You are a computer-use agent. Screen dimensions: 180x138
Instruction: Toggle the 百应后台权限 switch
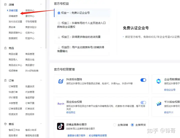(x=143, y=102)
